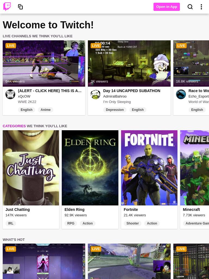
Task: Select the Adventure Game tag
Action: tap(196, 223)
